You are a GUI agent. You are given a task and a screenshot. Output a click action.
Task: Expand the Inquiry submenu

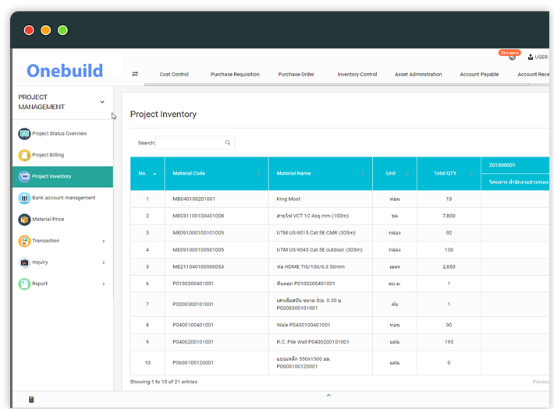103,263
